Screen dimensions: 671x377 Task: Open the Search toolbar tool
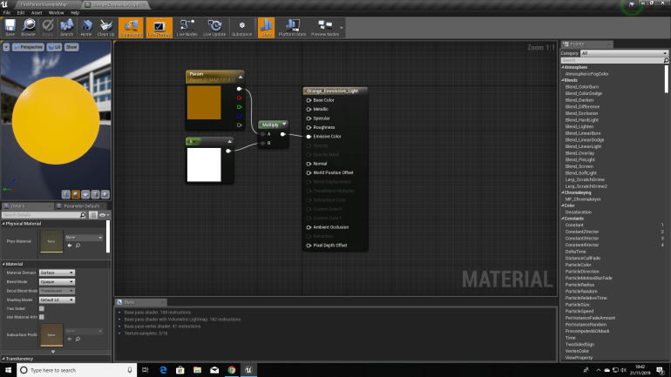(x=67, y=28)
